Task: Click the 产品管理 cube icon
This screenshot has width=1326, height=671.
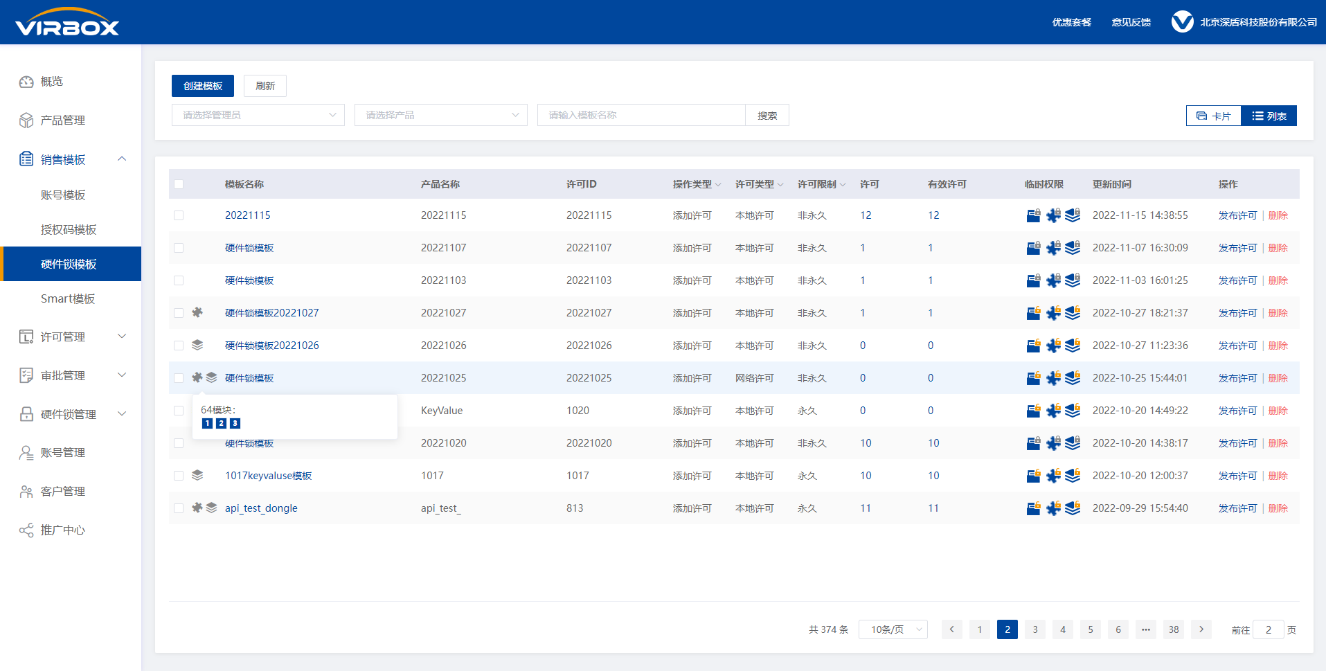Action: coord(26,120)
